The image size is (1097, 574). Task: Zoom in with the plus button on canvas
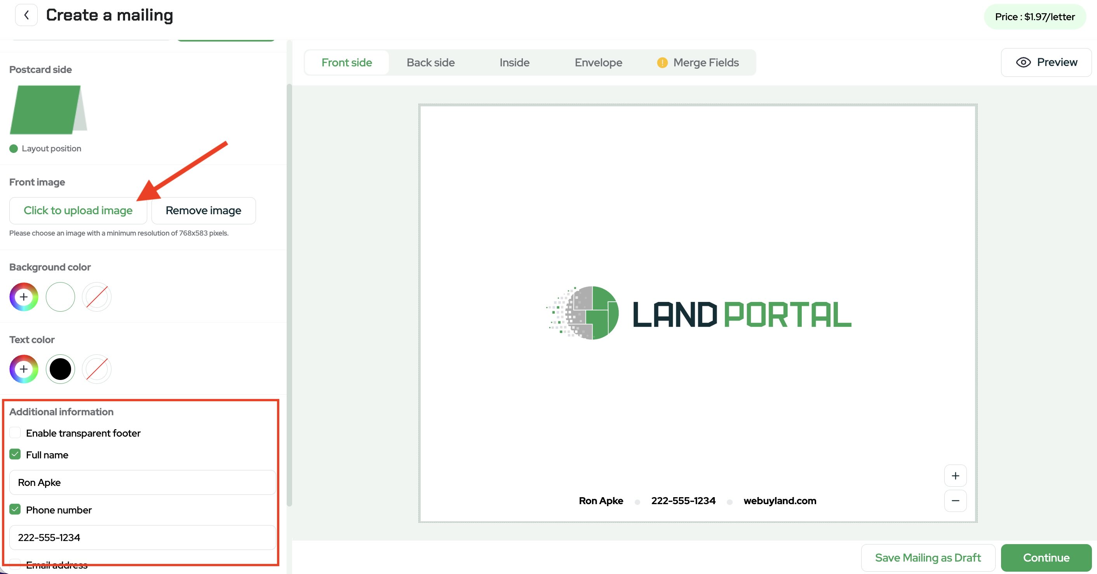coord(955,476)
